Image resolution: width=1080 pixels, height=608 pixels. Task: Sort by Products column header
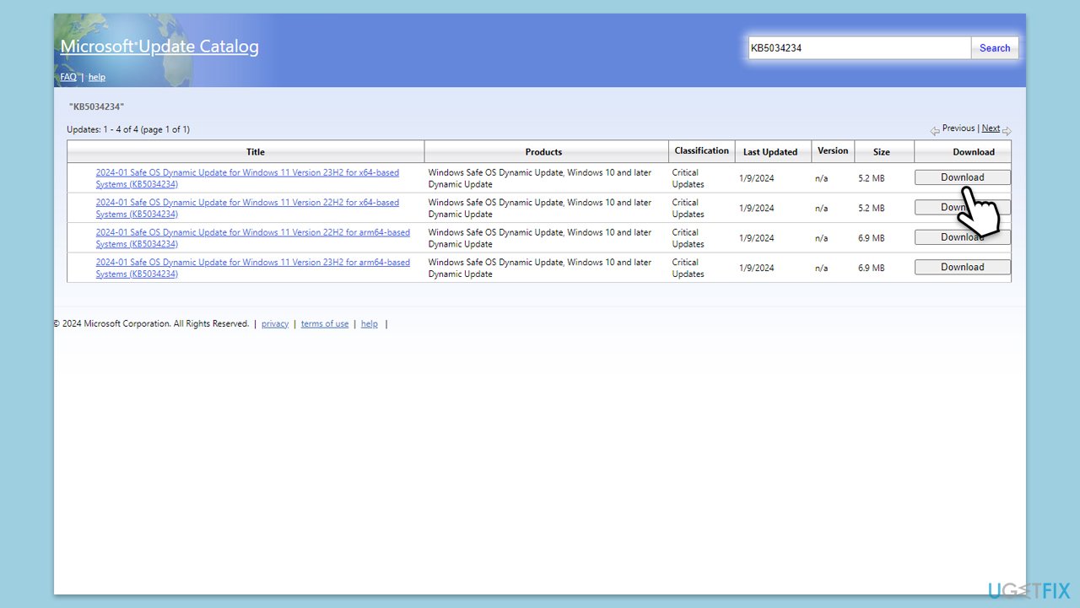pyautogui.click(x=543, y=152)
